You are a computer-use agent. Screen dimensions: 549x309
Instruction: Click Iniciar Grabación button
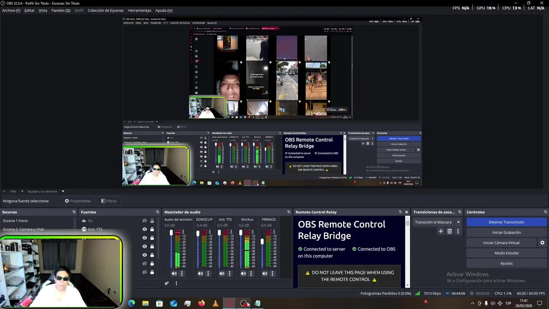[x=506, y=232]
